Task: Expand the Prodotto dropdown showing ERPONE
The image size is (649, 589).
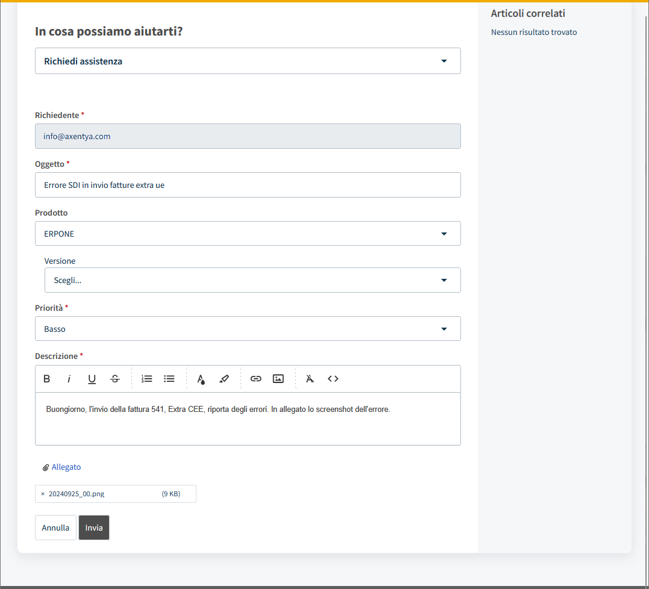Action: (x=248, y=234)
